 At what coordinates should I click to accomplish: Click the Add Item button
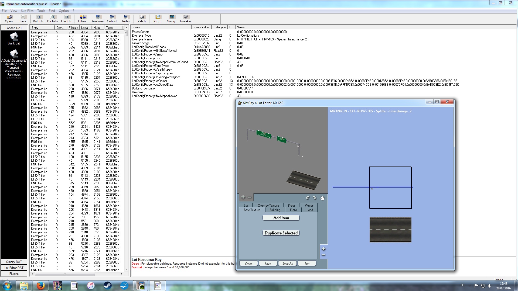click(281, 218)
